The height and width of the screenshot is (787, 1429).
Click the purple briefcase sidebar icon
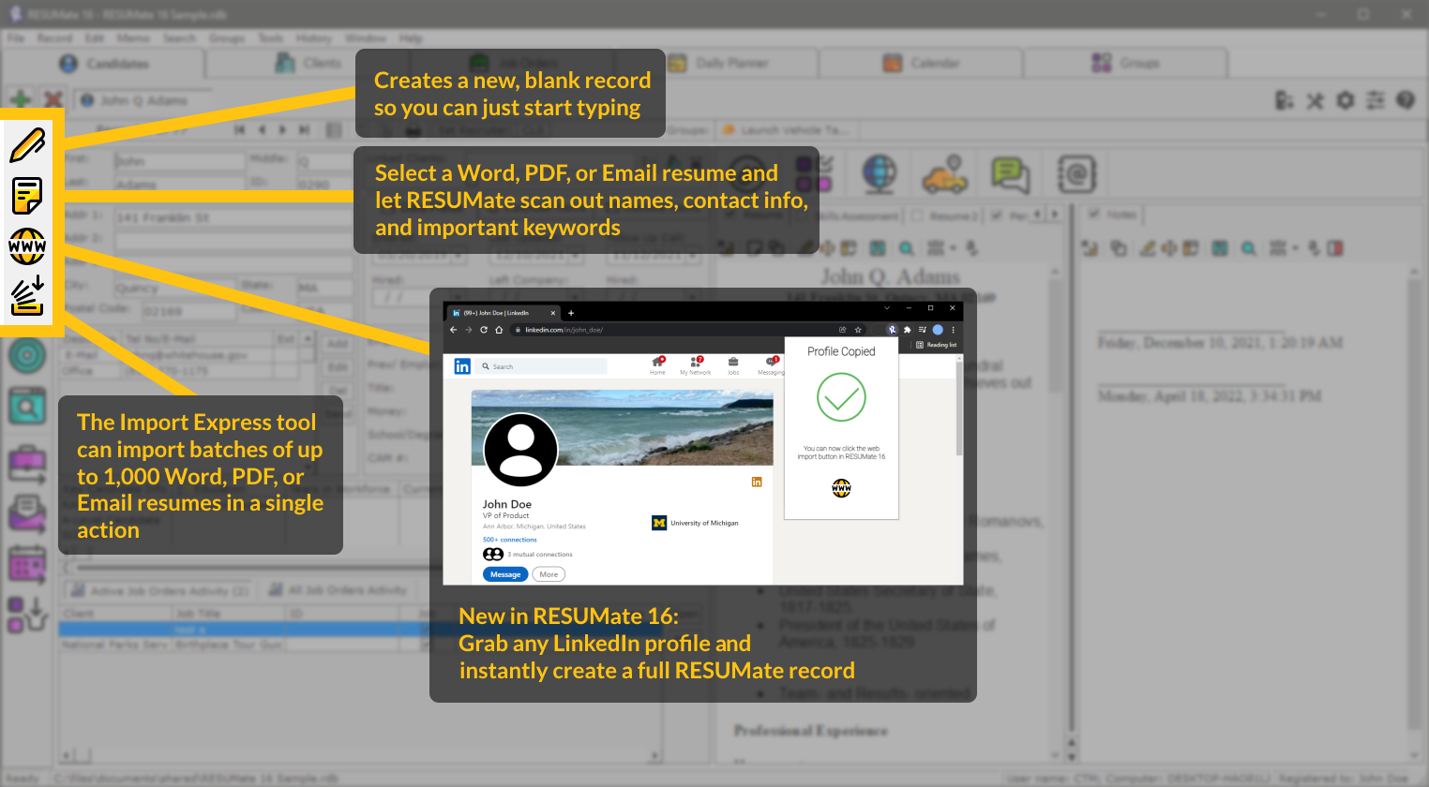27,464
